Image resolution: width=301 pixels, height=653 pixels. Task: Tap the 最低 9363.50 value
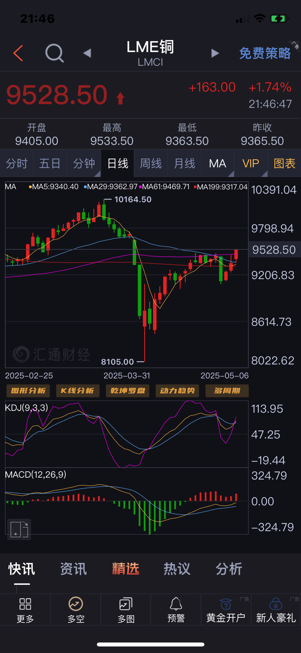(x=187, y=141)
